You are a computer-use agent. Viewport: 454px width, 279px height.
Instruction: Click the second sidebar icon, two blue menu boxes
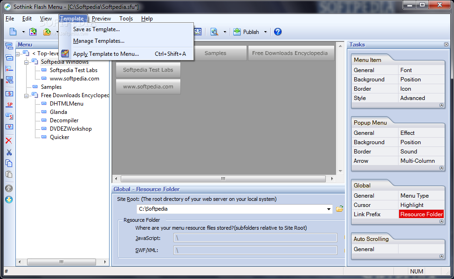(9, 57)
